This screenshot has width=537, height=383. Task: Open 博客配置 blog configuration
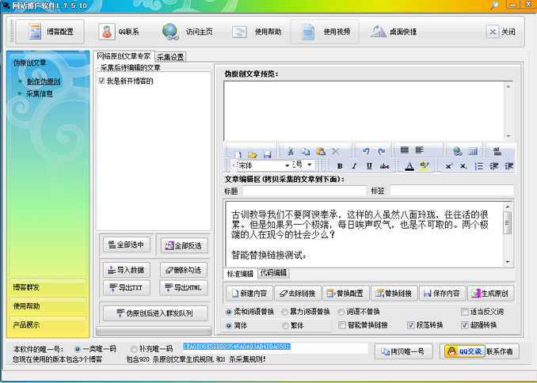[50, 32]
